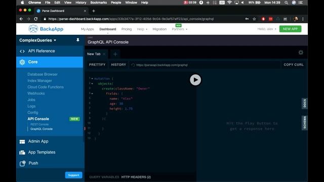324x182 pixels.
Task: Open query HISTORY
Action: [x=118, y=65]
